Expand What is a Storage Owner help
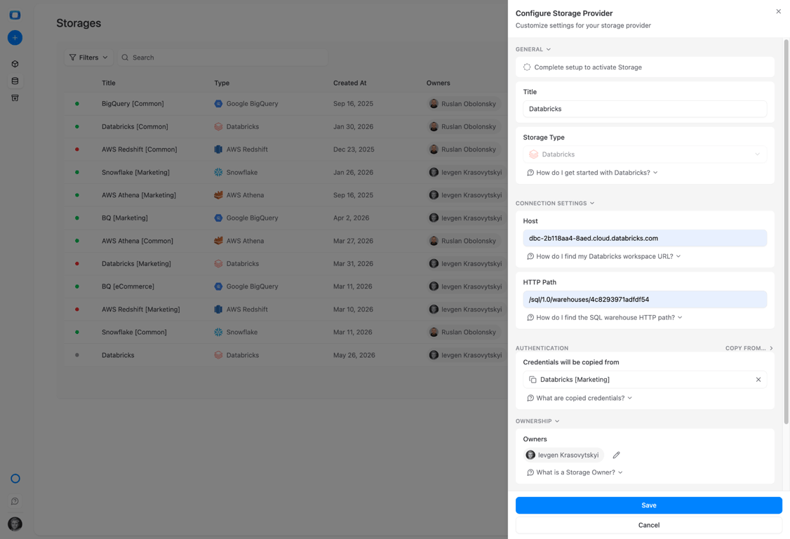Screen dimensions: 790x539 (575, 472)
